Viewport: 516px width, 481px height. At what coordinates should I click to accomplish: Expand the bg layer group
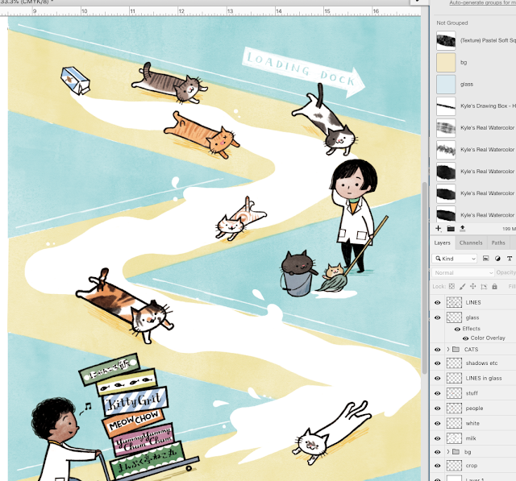[x=448, y=452]
